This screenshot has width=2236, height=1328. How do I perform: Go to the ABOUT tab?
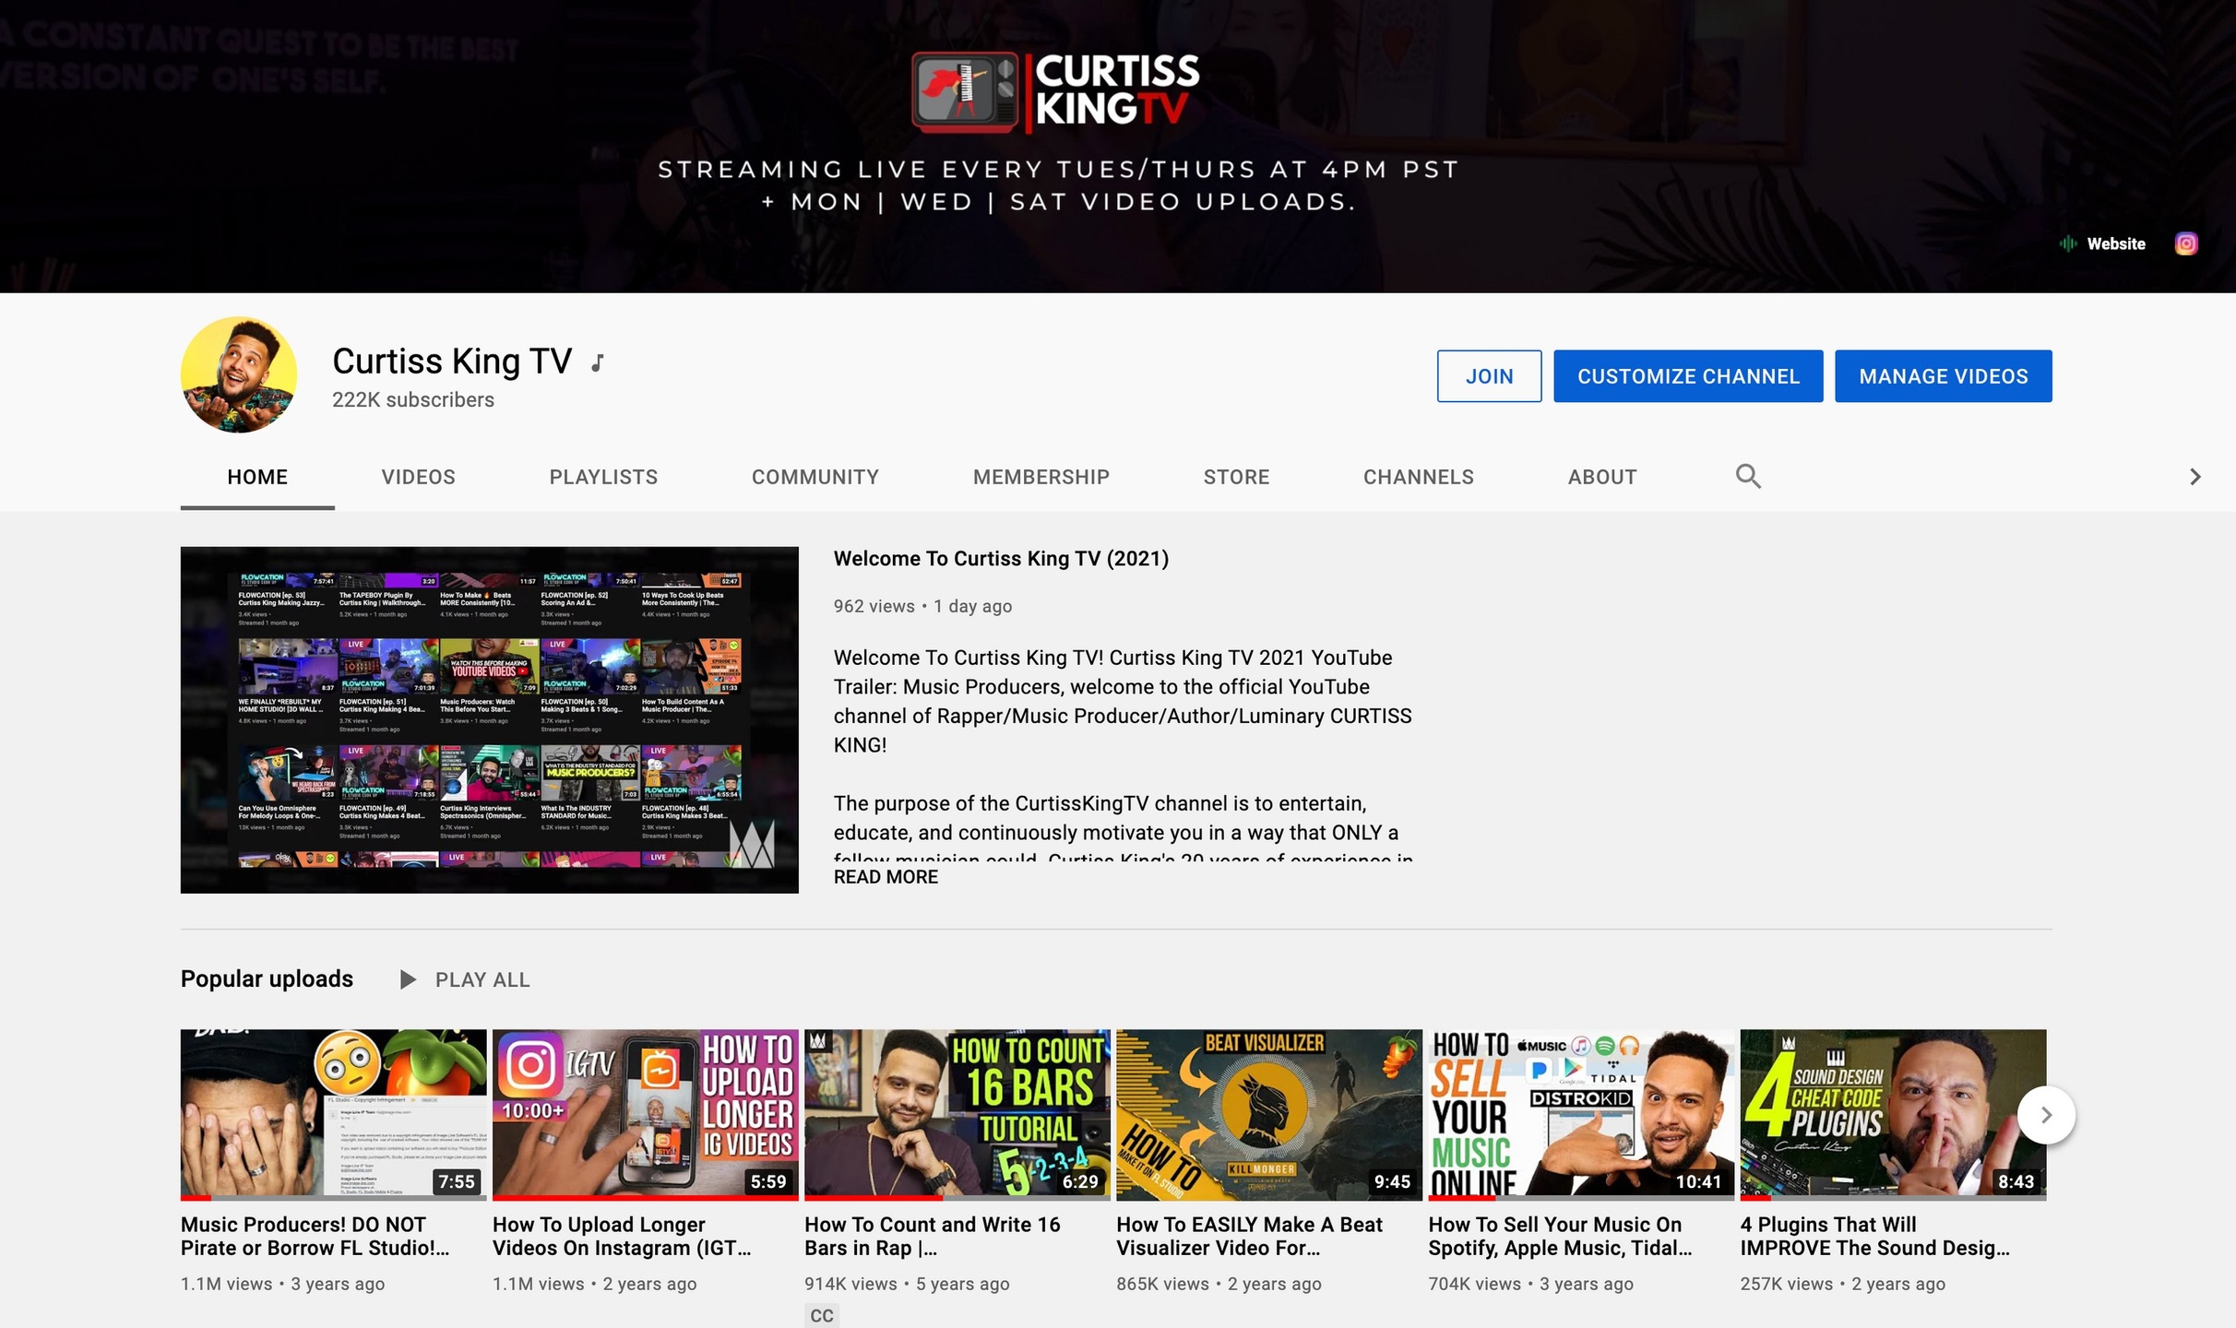[x=1601, y=477]
